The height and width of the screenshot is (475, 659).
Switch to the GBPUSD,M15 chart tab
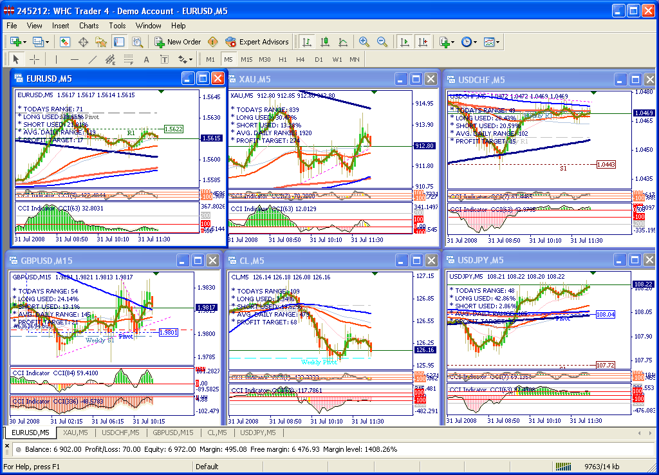coord(173,433)
